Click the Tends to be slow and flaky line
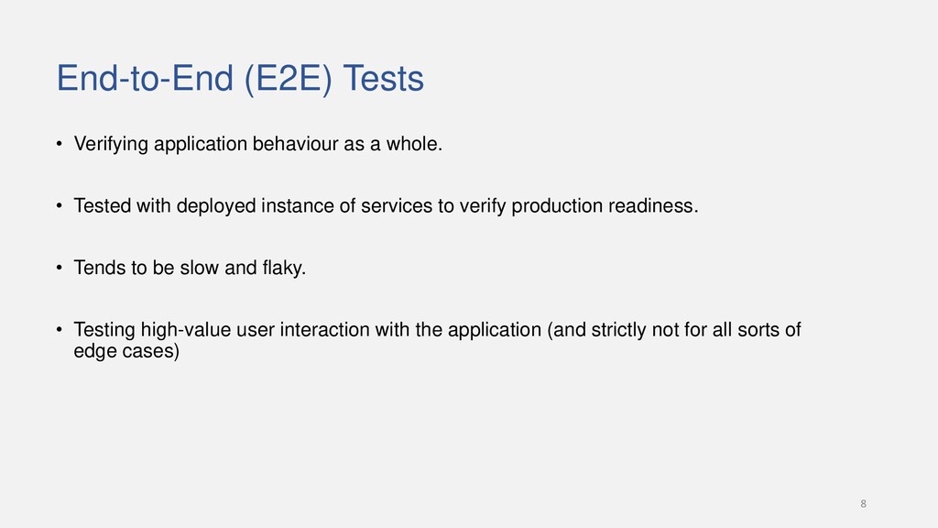 [190, 268]
